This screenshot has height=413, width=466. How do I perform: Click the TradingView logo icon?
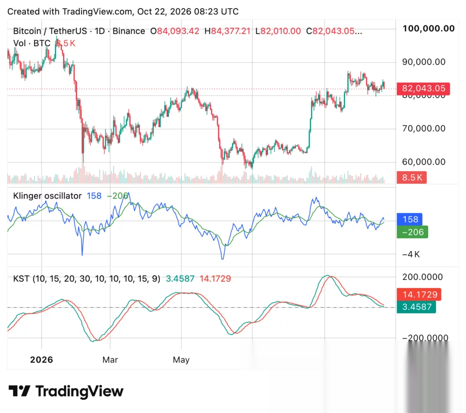19,391
